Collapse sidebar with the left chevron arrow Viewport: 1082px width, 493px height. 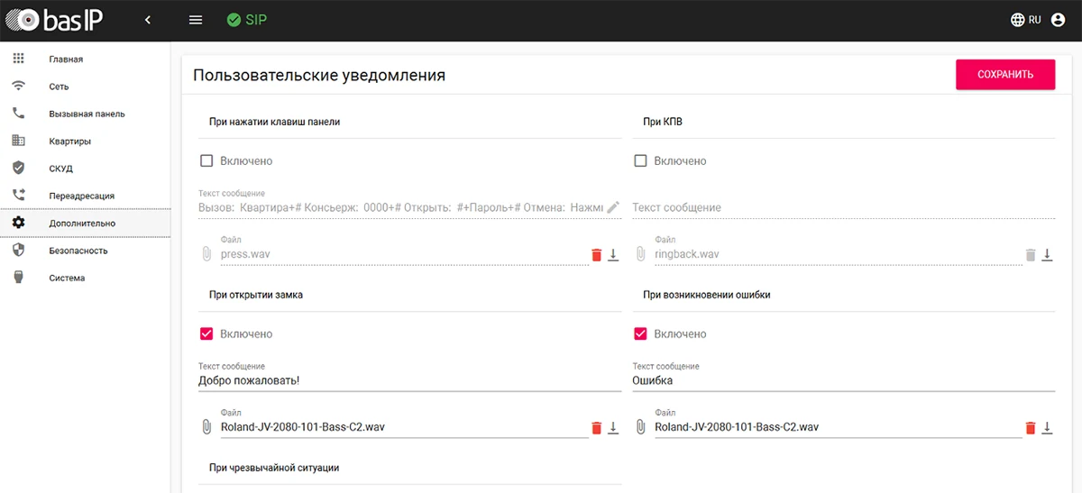(x=148, y=20)
